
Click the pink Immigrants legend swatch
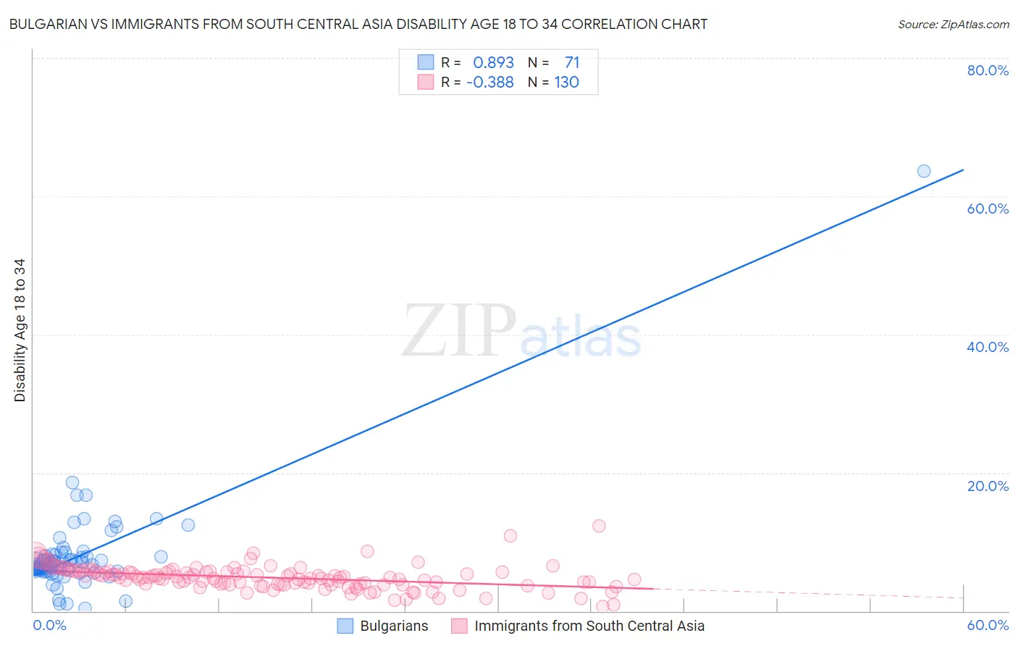tap(459, 626)
